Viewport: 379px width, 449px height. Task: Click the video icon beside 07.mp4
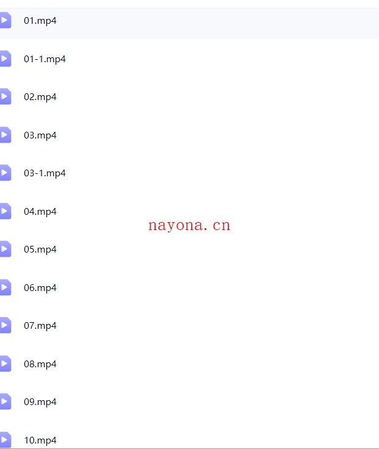tap(5, 326)
